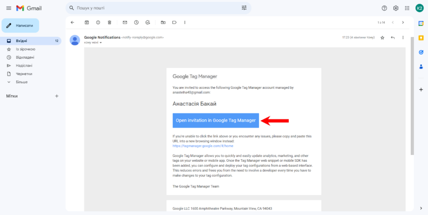Report this email as spam
The height and width of the screenshot is (215, 428).
pos(98,22)
